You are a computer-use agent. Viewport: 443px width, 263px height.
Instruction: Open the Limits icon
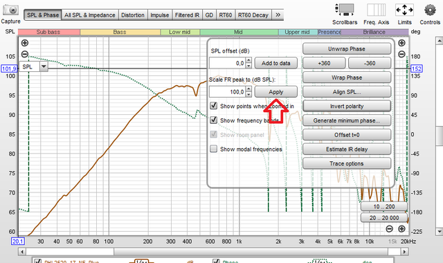click(404, 10)
